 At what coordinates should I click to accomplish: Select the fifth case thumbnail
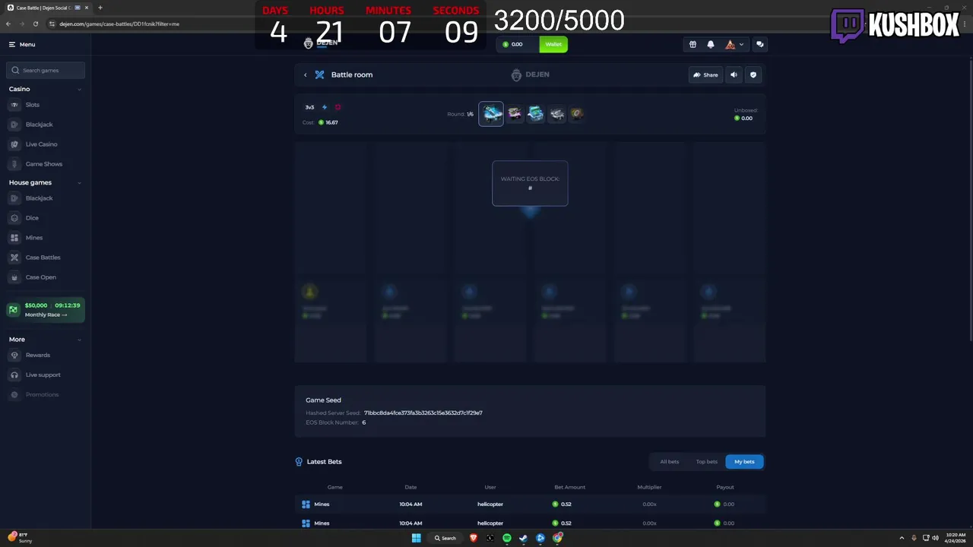(x=577, y=114)
